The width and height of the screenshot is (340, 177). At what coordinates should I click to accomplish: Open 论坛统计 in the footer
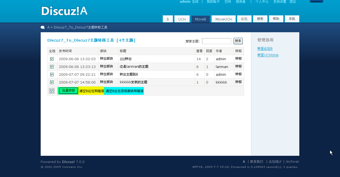tap(275, 162)
